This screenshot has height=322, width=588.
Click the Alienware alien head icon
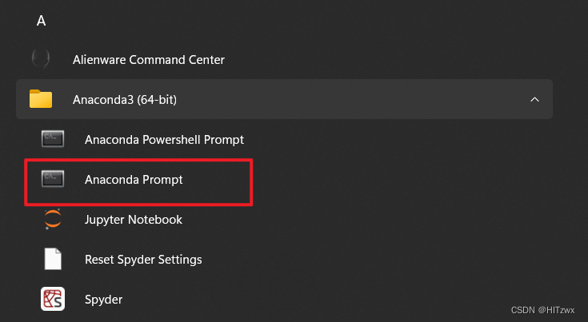tap(41, 59)
